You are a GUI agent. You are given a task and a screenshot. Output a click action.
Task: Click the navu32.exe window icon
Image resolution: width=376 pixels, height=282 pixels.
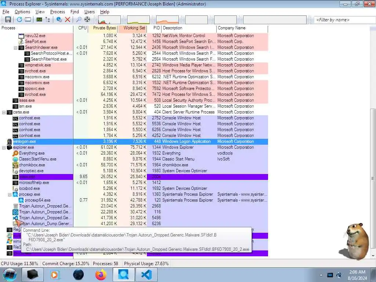tap(21, 36)
